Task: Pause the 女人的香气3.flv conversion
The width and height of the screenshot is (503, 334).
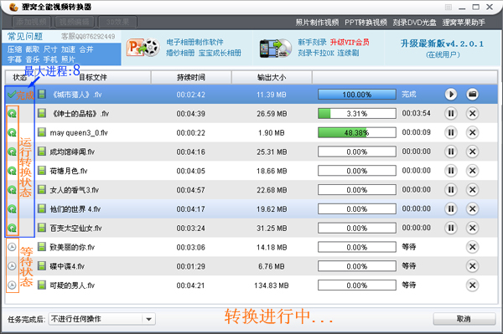Action: coord(451,190)
